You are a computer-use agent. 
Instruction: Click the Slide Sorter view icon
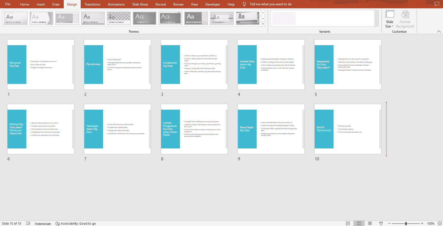click(359, 224)
